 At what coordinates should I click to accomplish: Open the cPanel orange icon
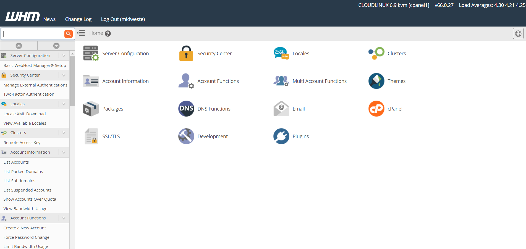[x=376, y=109]
